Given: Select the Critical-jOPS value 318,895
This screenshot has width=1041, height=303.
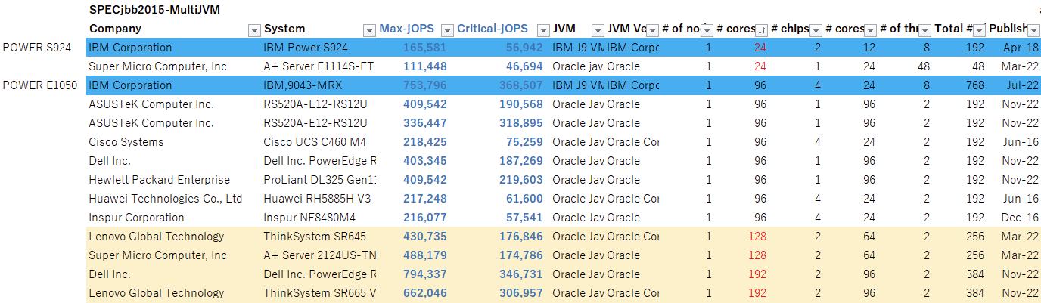Looking at the screenshot, I should 521,123.
